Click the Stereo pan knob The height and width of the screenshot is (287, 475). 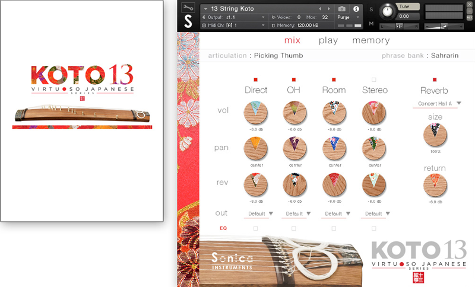click(374, 148)
